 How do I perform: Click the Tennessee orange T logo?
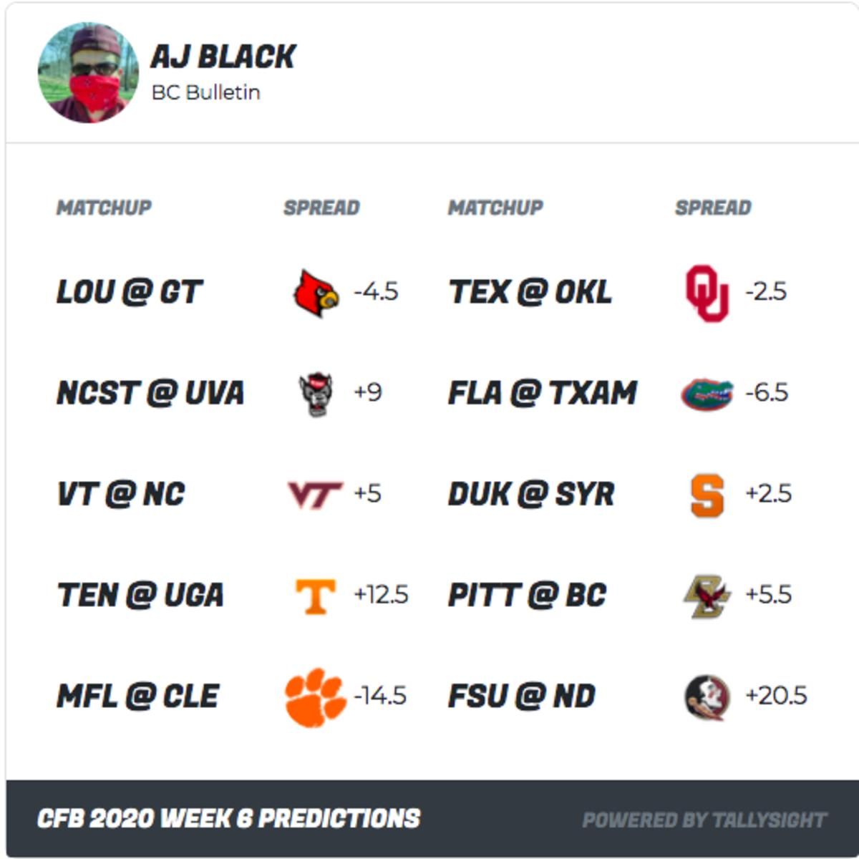click(316, 596)
